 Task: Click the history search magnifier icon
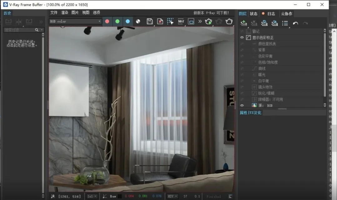(x=37, y=30)
